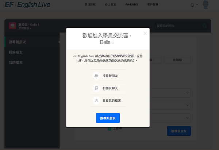Image resolution: width=219 pixels, height=150 pixels.
Task: Select the 進階級 level button
Action: (x=177, y=60)
